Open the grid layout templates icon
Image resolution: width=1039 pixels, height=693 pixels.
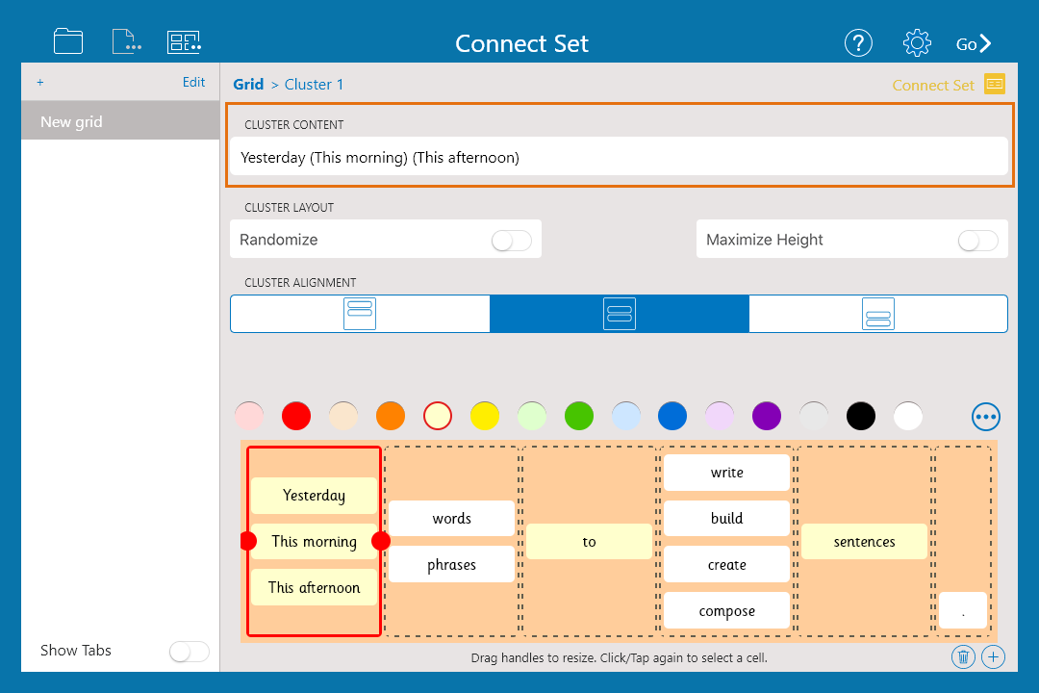pos(184,41)
